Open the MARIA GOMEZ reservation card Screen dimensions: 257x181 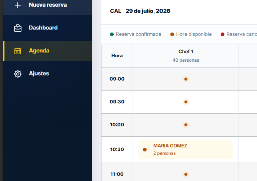[186, 150]
